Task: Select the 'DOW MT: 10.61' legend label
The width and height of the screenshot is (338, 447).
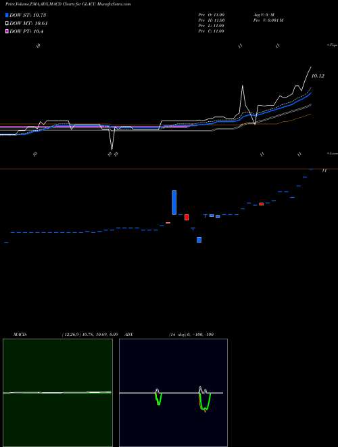Action: point(28,24)
